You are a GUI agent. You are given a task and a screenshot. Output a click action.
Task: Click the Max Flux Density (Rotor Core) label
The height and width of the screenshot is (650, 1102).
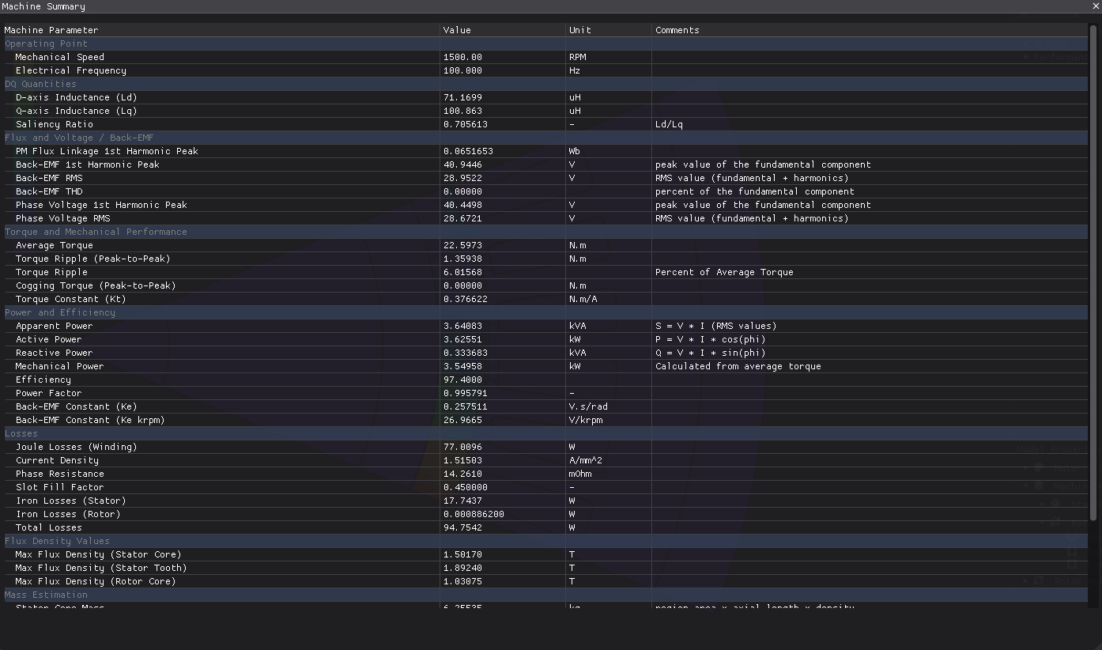coord(96,581)
